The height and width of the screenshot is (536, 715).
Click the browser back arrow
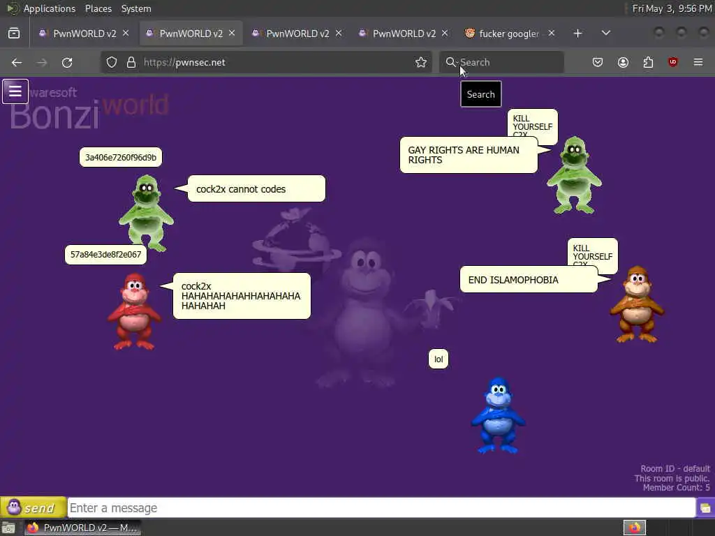17,62
